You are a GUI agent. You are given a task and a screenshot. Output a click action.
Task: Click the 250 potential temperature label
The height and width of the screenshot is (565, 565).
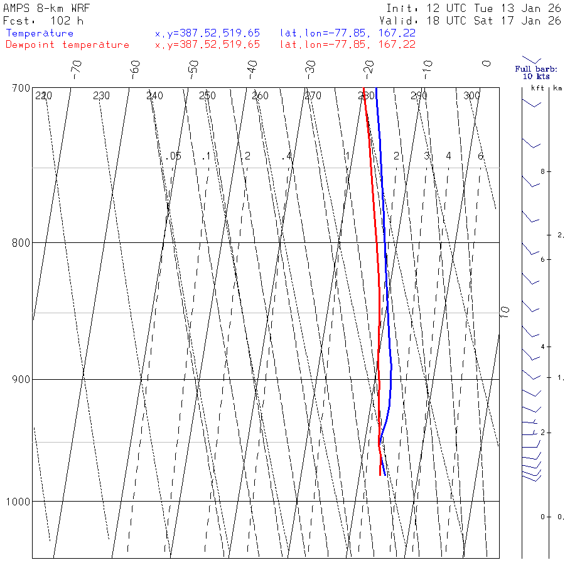207,95
